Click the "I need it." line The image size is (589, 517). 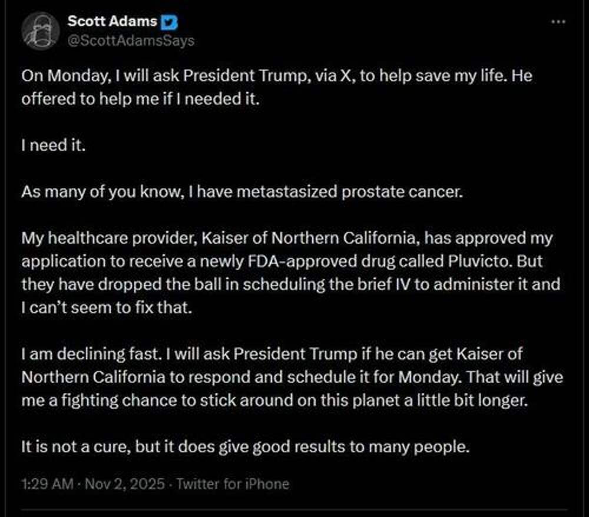pyautogui.click(x=54, y=145)
